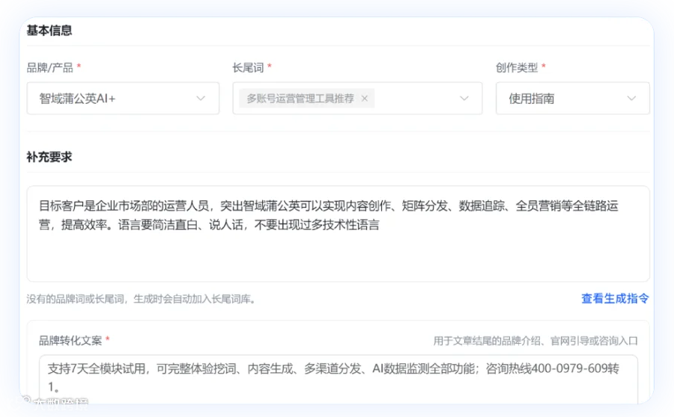Click the 补充要求 section heading
This screenshot has width=674, height=417.
point(49,157)
